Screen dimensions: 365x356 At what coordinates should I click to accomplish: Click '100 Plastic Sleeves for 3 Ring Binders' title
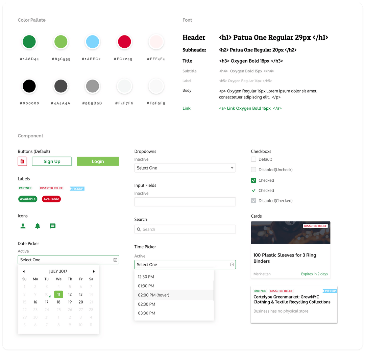285,258
